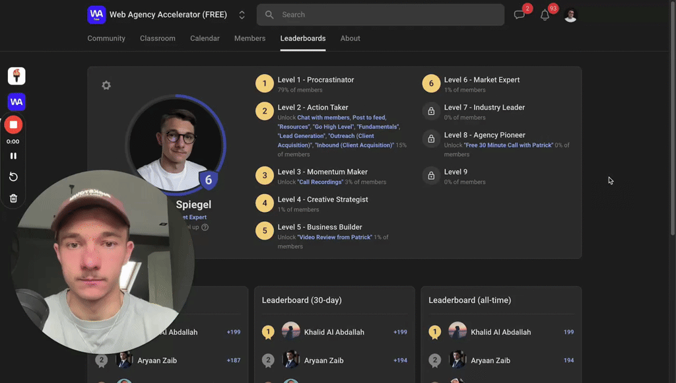676x383 pixels.
Task: Open Khalid Al Abdallah in 30-day leaderboard
Action: (x=334, y=332)
